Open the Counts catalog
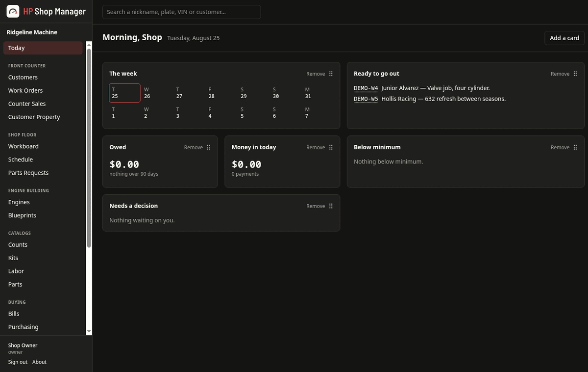Image resolution: width=588 pixels, height=372 pixels. pyautogui.click(x=43, y=245)
